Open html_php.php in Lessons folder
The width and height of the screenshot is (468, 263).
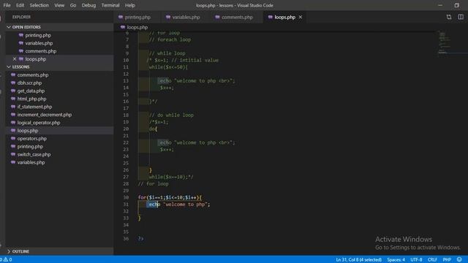coord(31,99)
